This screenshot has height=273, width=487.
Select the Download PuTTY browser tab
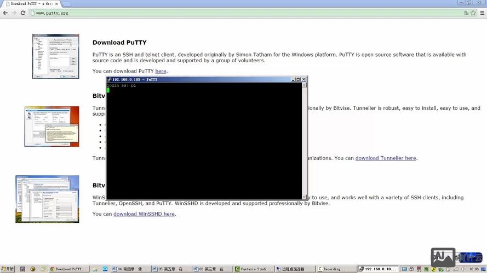coord(32,4)
